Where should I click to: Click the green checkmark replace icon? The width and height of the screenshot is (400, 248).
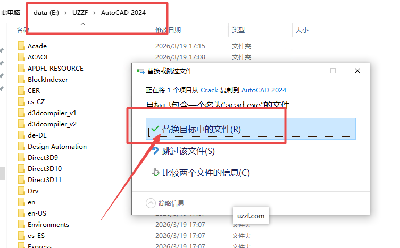155,129
